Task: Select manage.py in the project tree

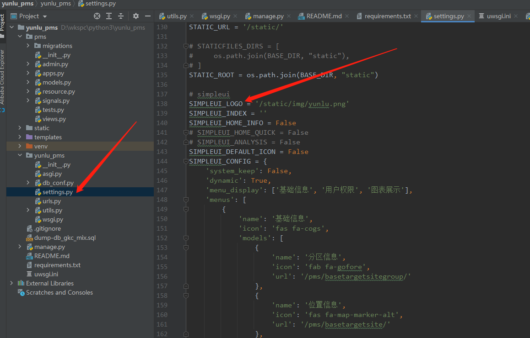Action: coord(49,247)
